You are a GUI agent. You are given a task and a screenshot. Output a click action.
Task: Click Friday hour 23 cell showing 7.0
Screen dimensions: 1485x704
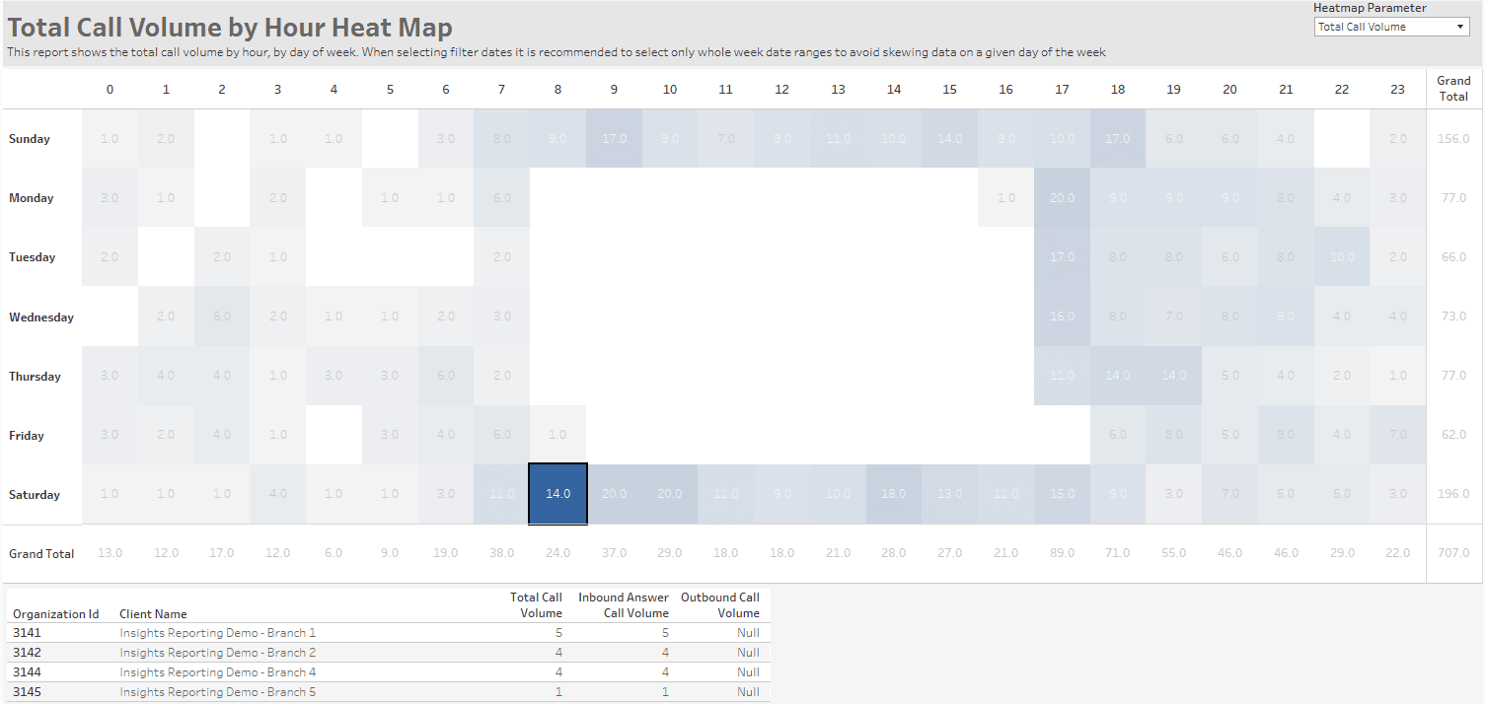[1397, 435]
